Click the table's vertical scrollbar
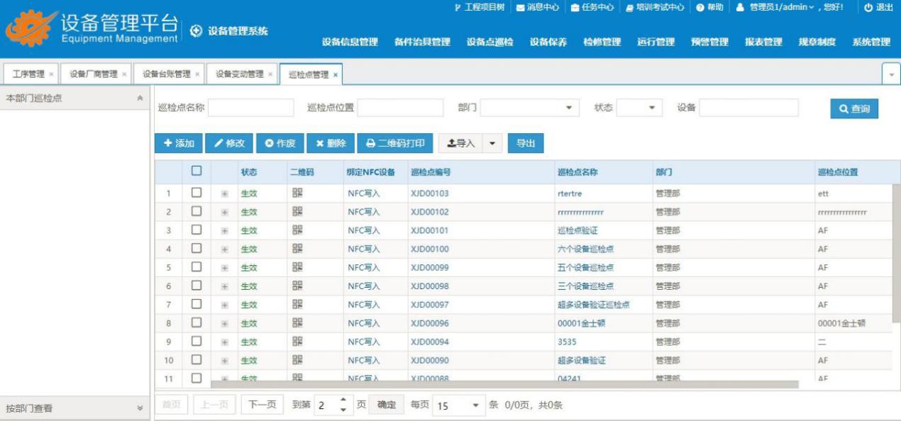This screenshot has height=421, width=901. coord(896,248)
